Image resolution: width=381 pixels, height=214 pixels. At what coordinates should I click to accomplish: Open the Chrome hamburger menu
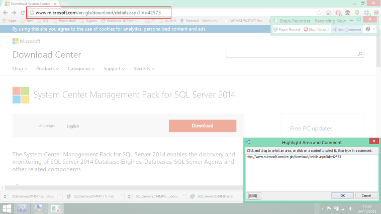tap(376, 12)
